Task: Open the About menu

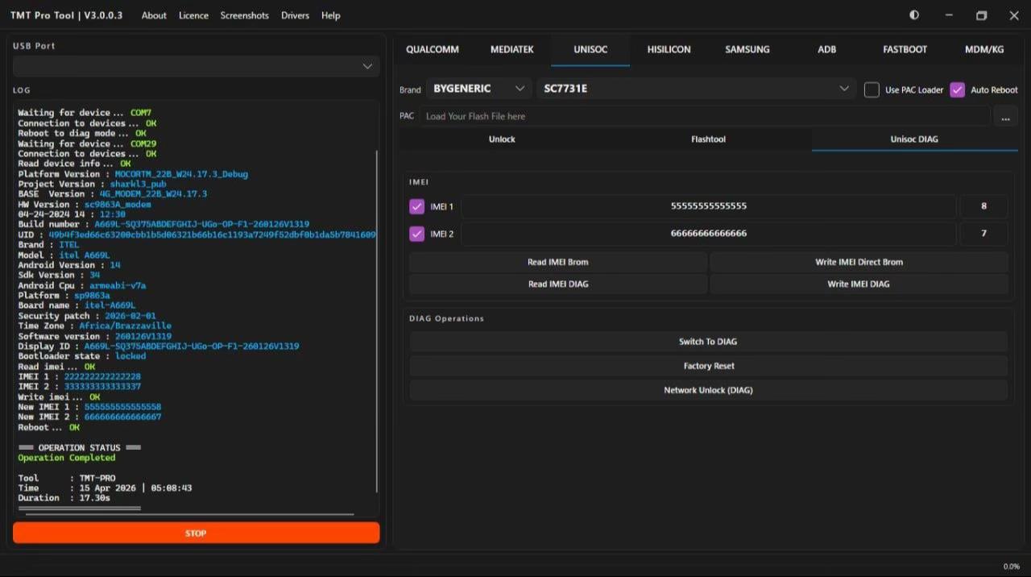Action: pyautogui.click(x=154, y=15)
